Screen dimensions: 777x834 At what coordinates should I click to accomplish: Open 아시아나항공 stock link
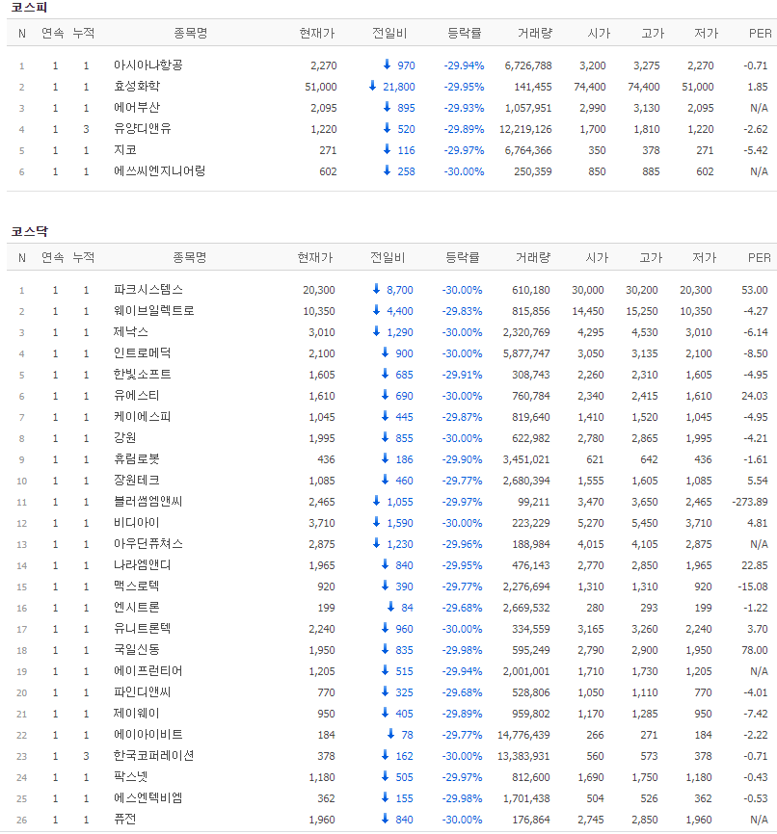pos(148,65)
